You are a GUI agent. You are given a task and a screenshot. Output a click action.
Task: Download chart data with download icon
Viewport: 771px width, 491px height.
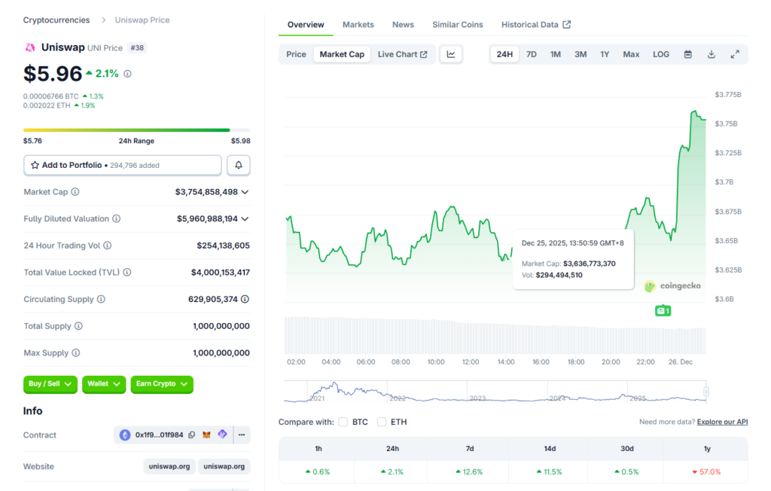712,54
